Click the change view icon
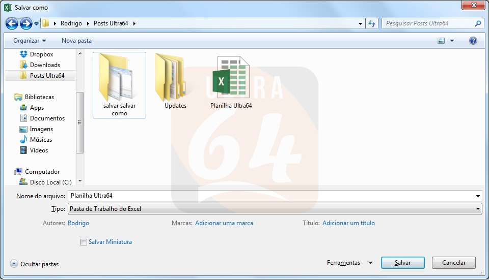489x280 pixels. tap(441, 41)
